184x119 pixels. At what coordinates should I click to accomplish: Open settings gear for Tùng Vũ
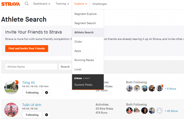pyautogui.click(x=47, y=92)
